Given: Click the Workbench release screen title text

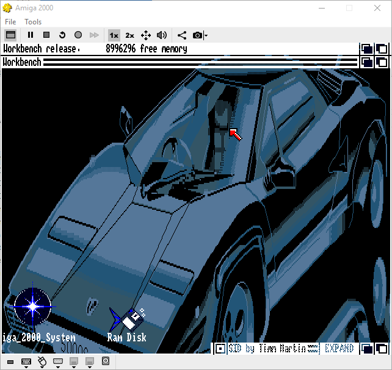Looking at the screenshot, I should (x=42, y=49).
